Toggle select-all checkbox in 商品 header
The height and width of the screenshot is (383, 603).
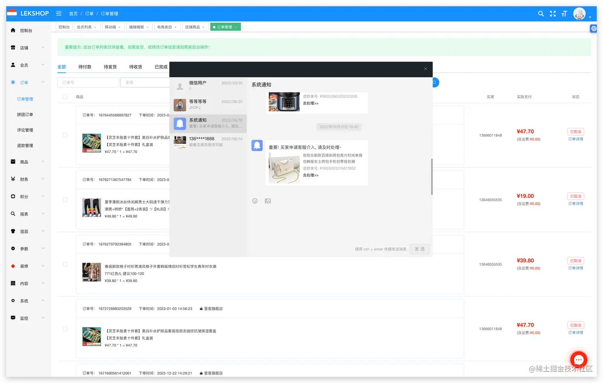coord(65,97)
